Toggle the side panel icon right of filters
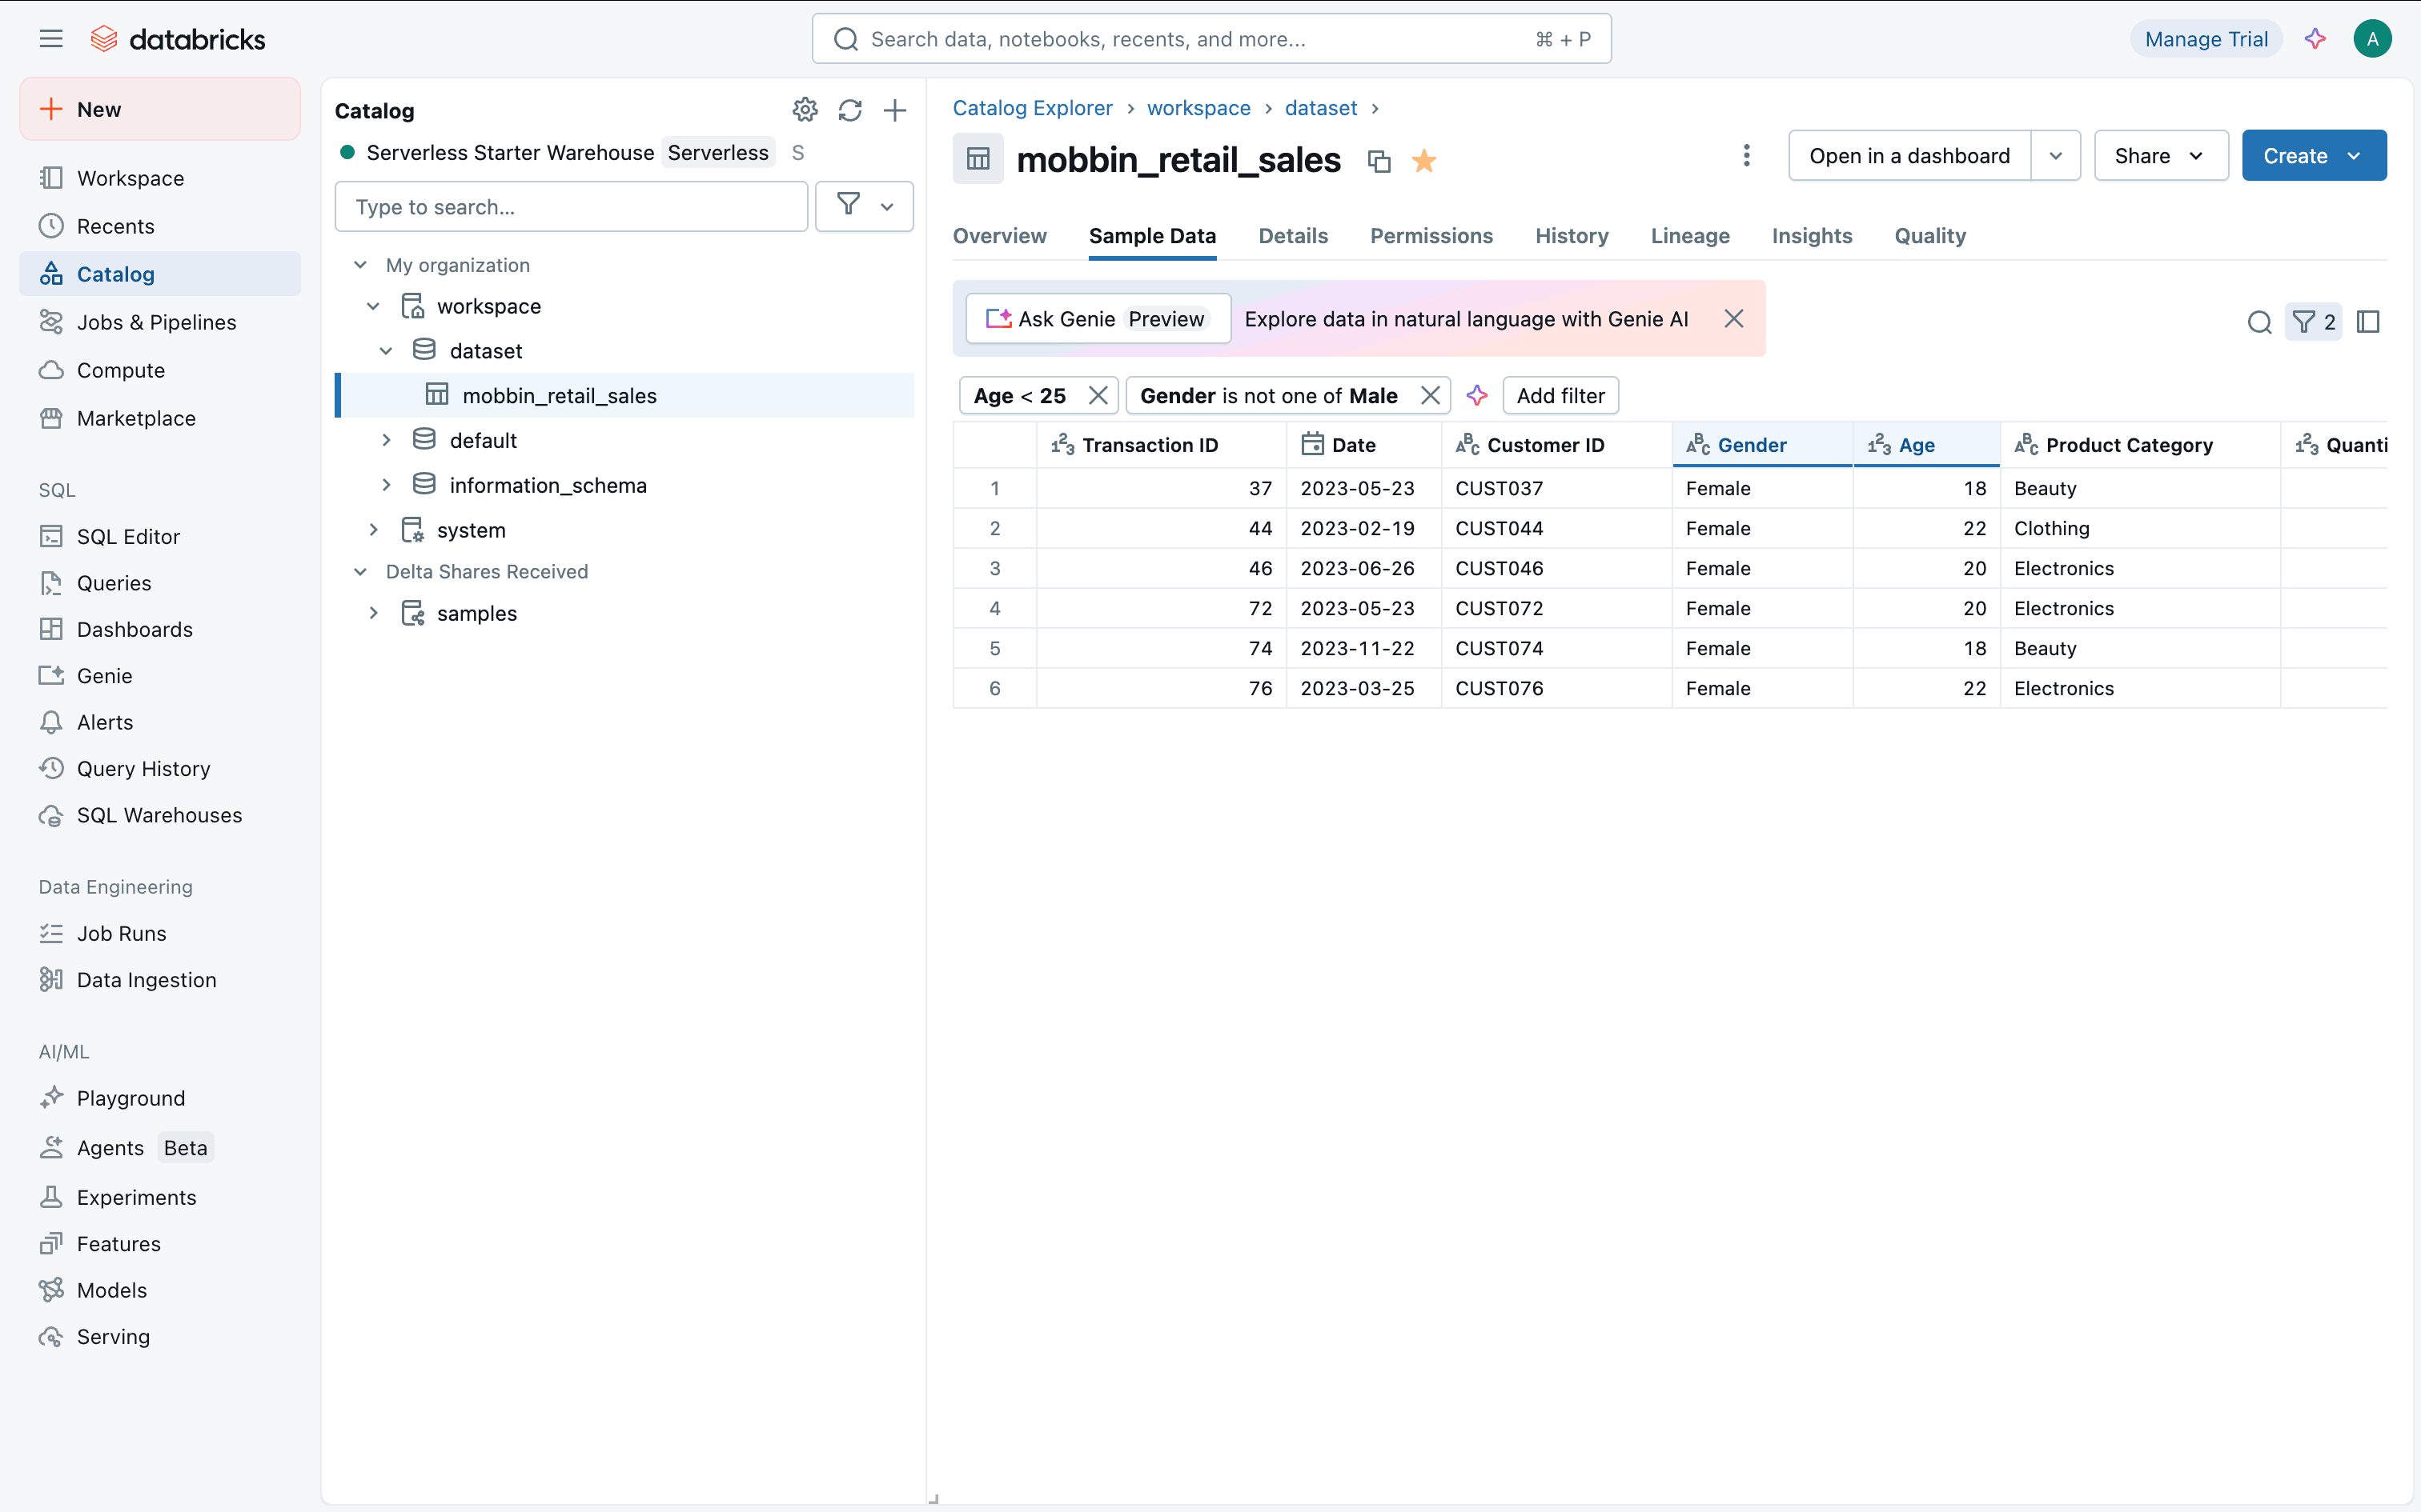This screenshot has width=2421, height=1512. [x=2367, y=322]
